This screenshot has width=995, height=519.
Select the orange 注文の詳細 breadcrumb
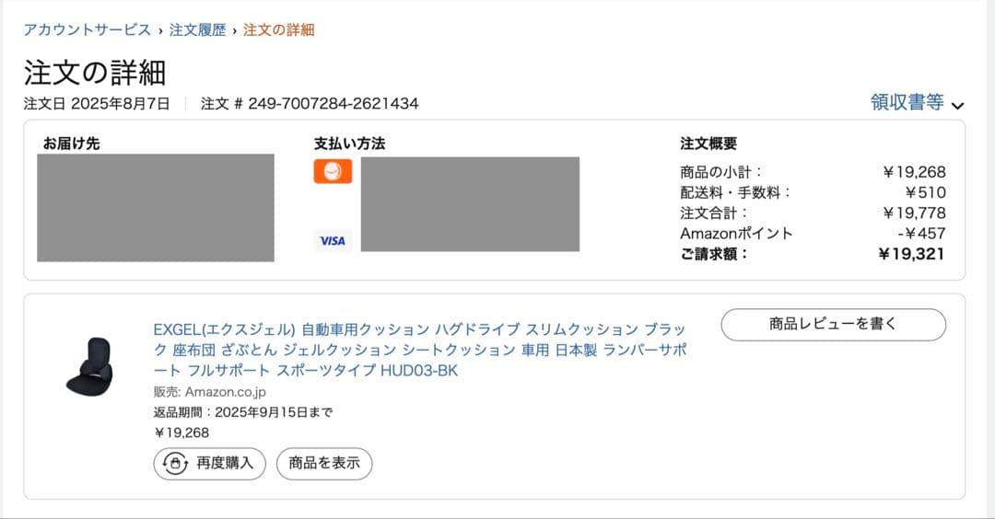[x=278, y=29]
